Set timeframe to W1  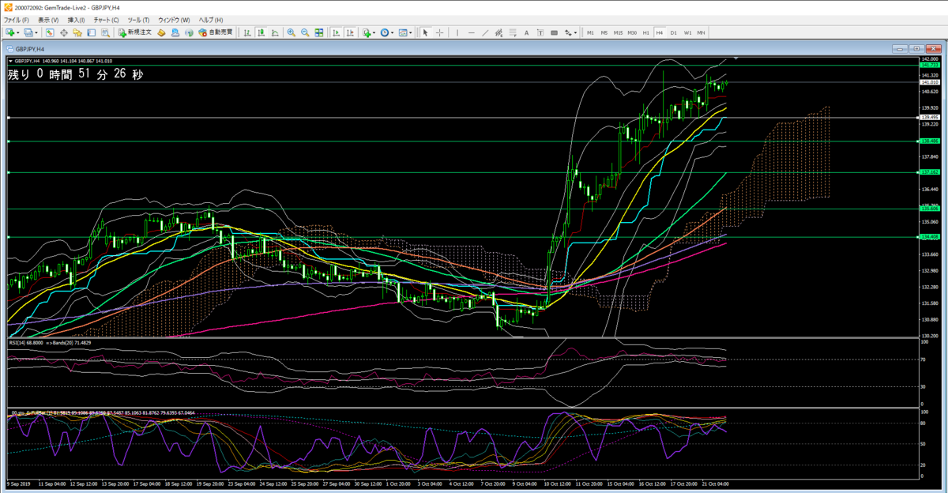[687, 32]
